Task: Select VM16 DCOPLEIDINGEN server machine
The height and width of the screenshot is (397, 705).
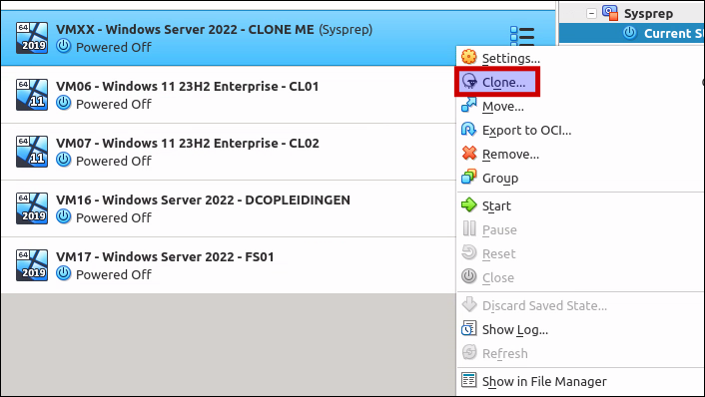Action: click(229, 208)
